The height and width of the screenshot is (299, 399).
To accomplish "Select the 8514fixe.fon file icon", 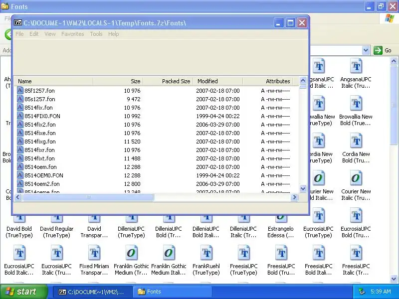I will pyautogui.click(x=20, y=133).
